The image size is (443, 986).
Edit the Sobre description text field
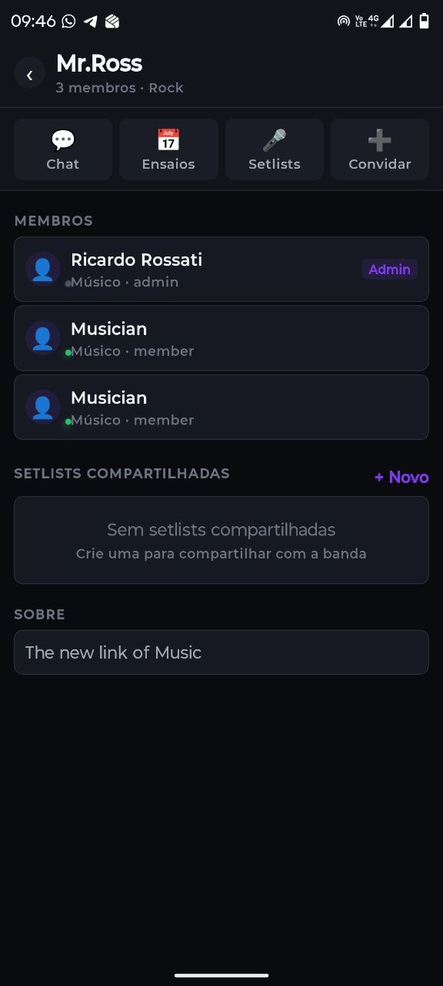pyautogui.click(x=221, y=652)
